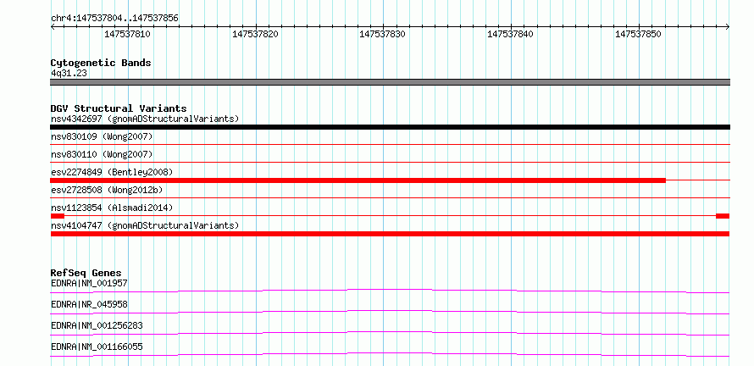Open the esv2728508 (Wong2012b) variant label
Screen dimensions: 754x366
point(107,190)
